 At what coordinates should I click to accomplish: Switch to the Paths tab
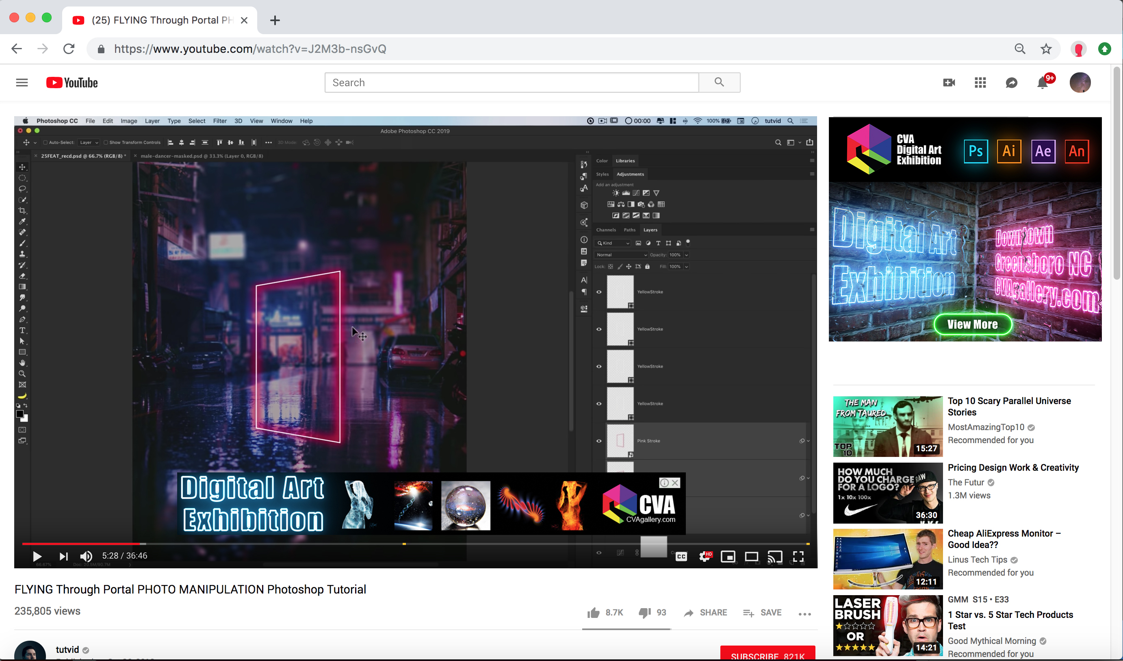coord(629,230)
